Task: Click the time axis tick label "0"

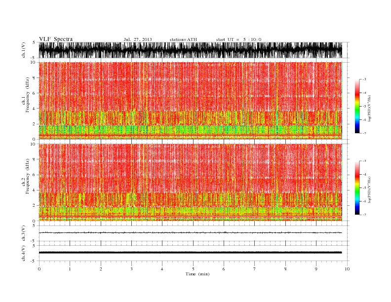Action: 39,269
